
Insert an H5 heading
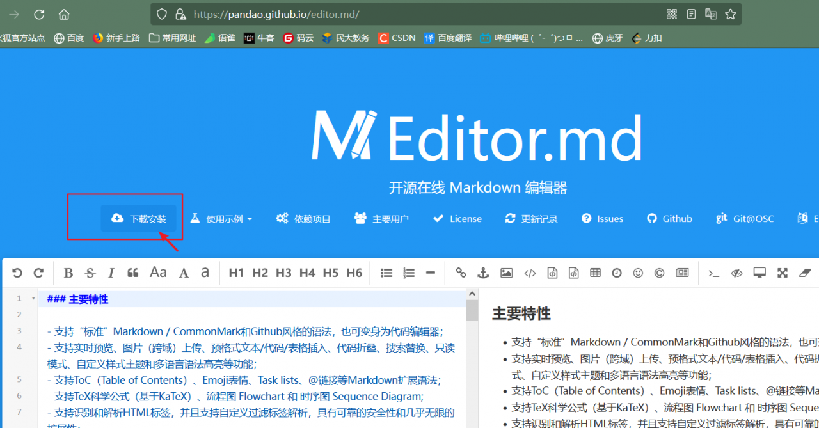[x=331, y=273]
